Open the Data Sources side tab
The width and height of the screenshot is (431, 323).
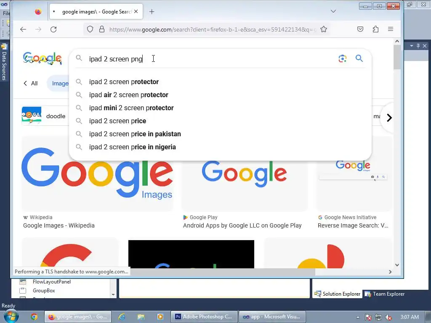click(4, 62)
